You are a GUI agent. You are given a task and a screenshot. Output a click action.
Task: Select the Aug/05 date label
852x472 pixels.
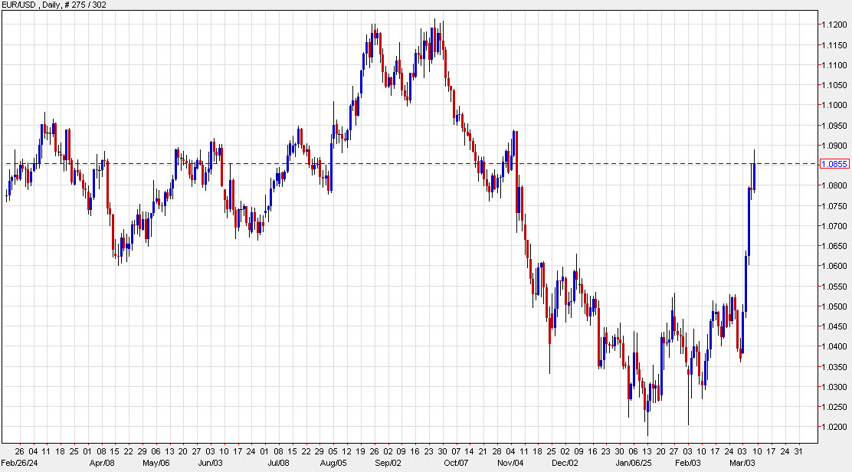tap(333, 464)
